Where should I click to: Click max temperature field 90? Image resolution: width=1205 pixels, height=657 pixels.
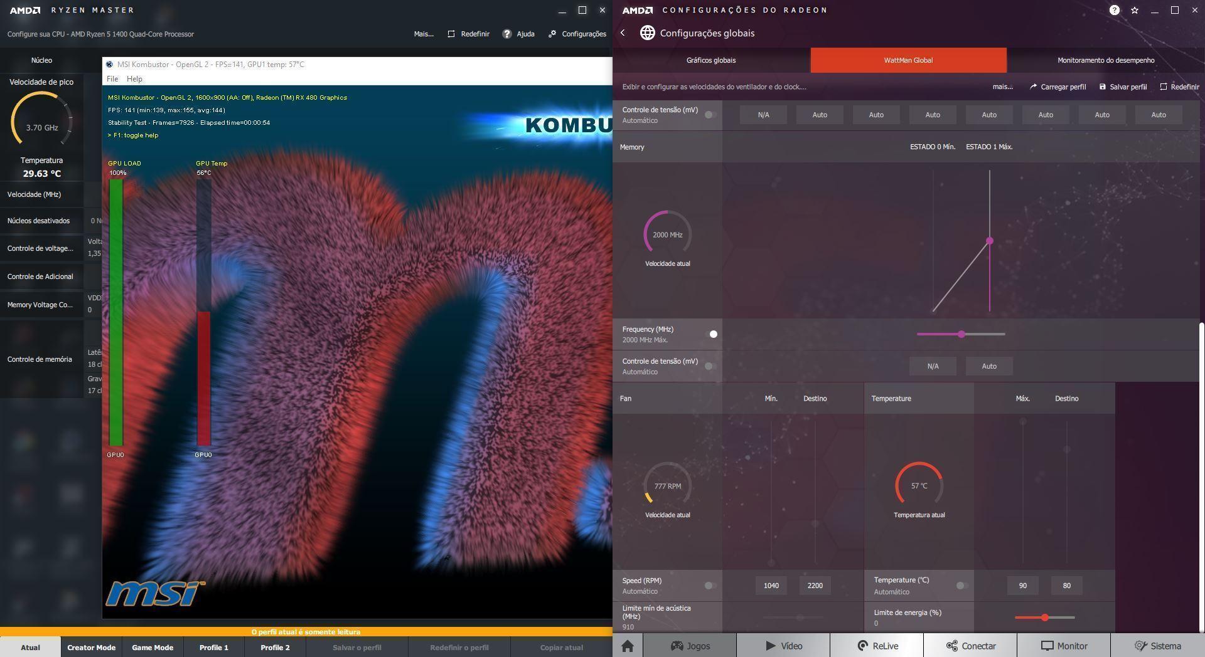(1022, 586)
